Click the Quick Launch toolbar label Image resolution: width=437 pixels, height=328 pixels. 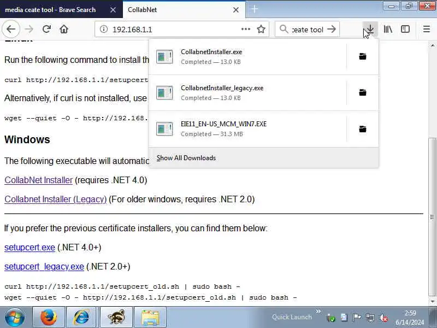tap(292, 317)
